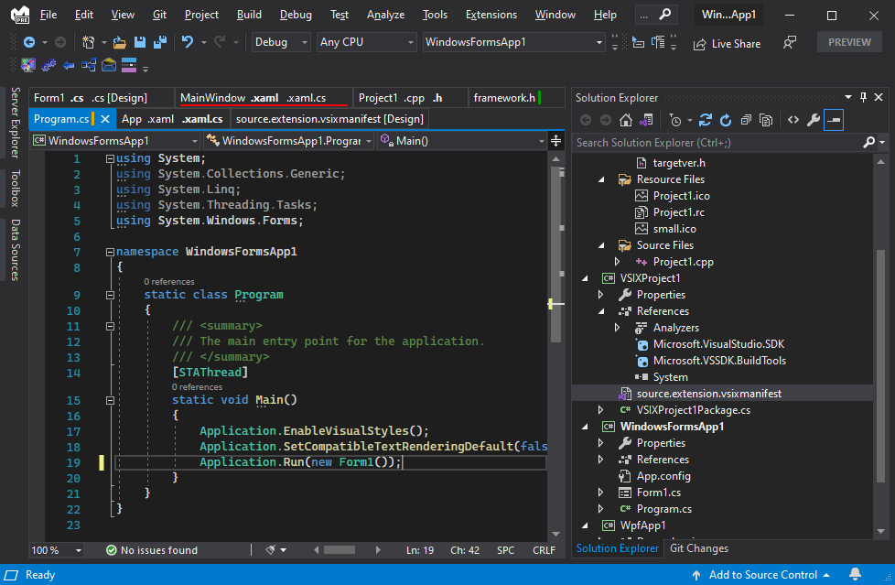Expand the WpfApp1 project node
The width and height of the screenshot is (895, 585).
click(x=586, y=525)
